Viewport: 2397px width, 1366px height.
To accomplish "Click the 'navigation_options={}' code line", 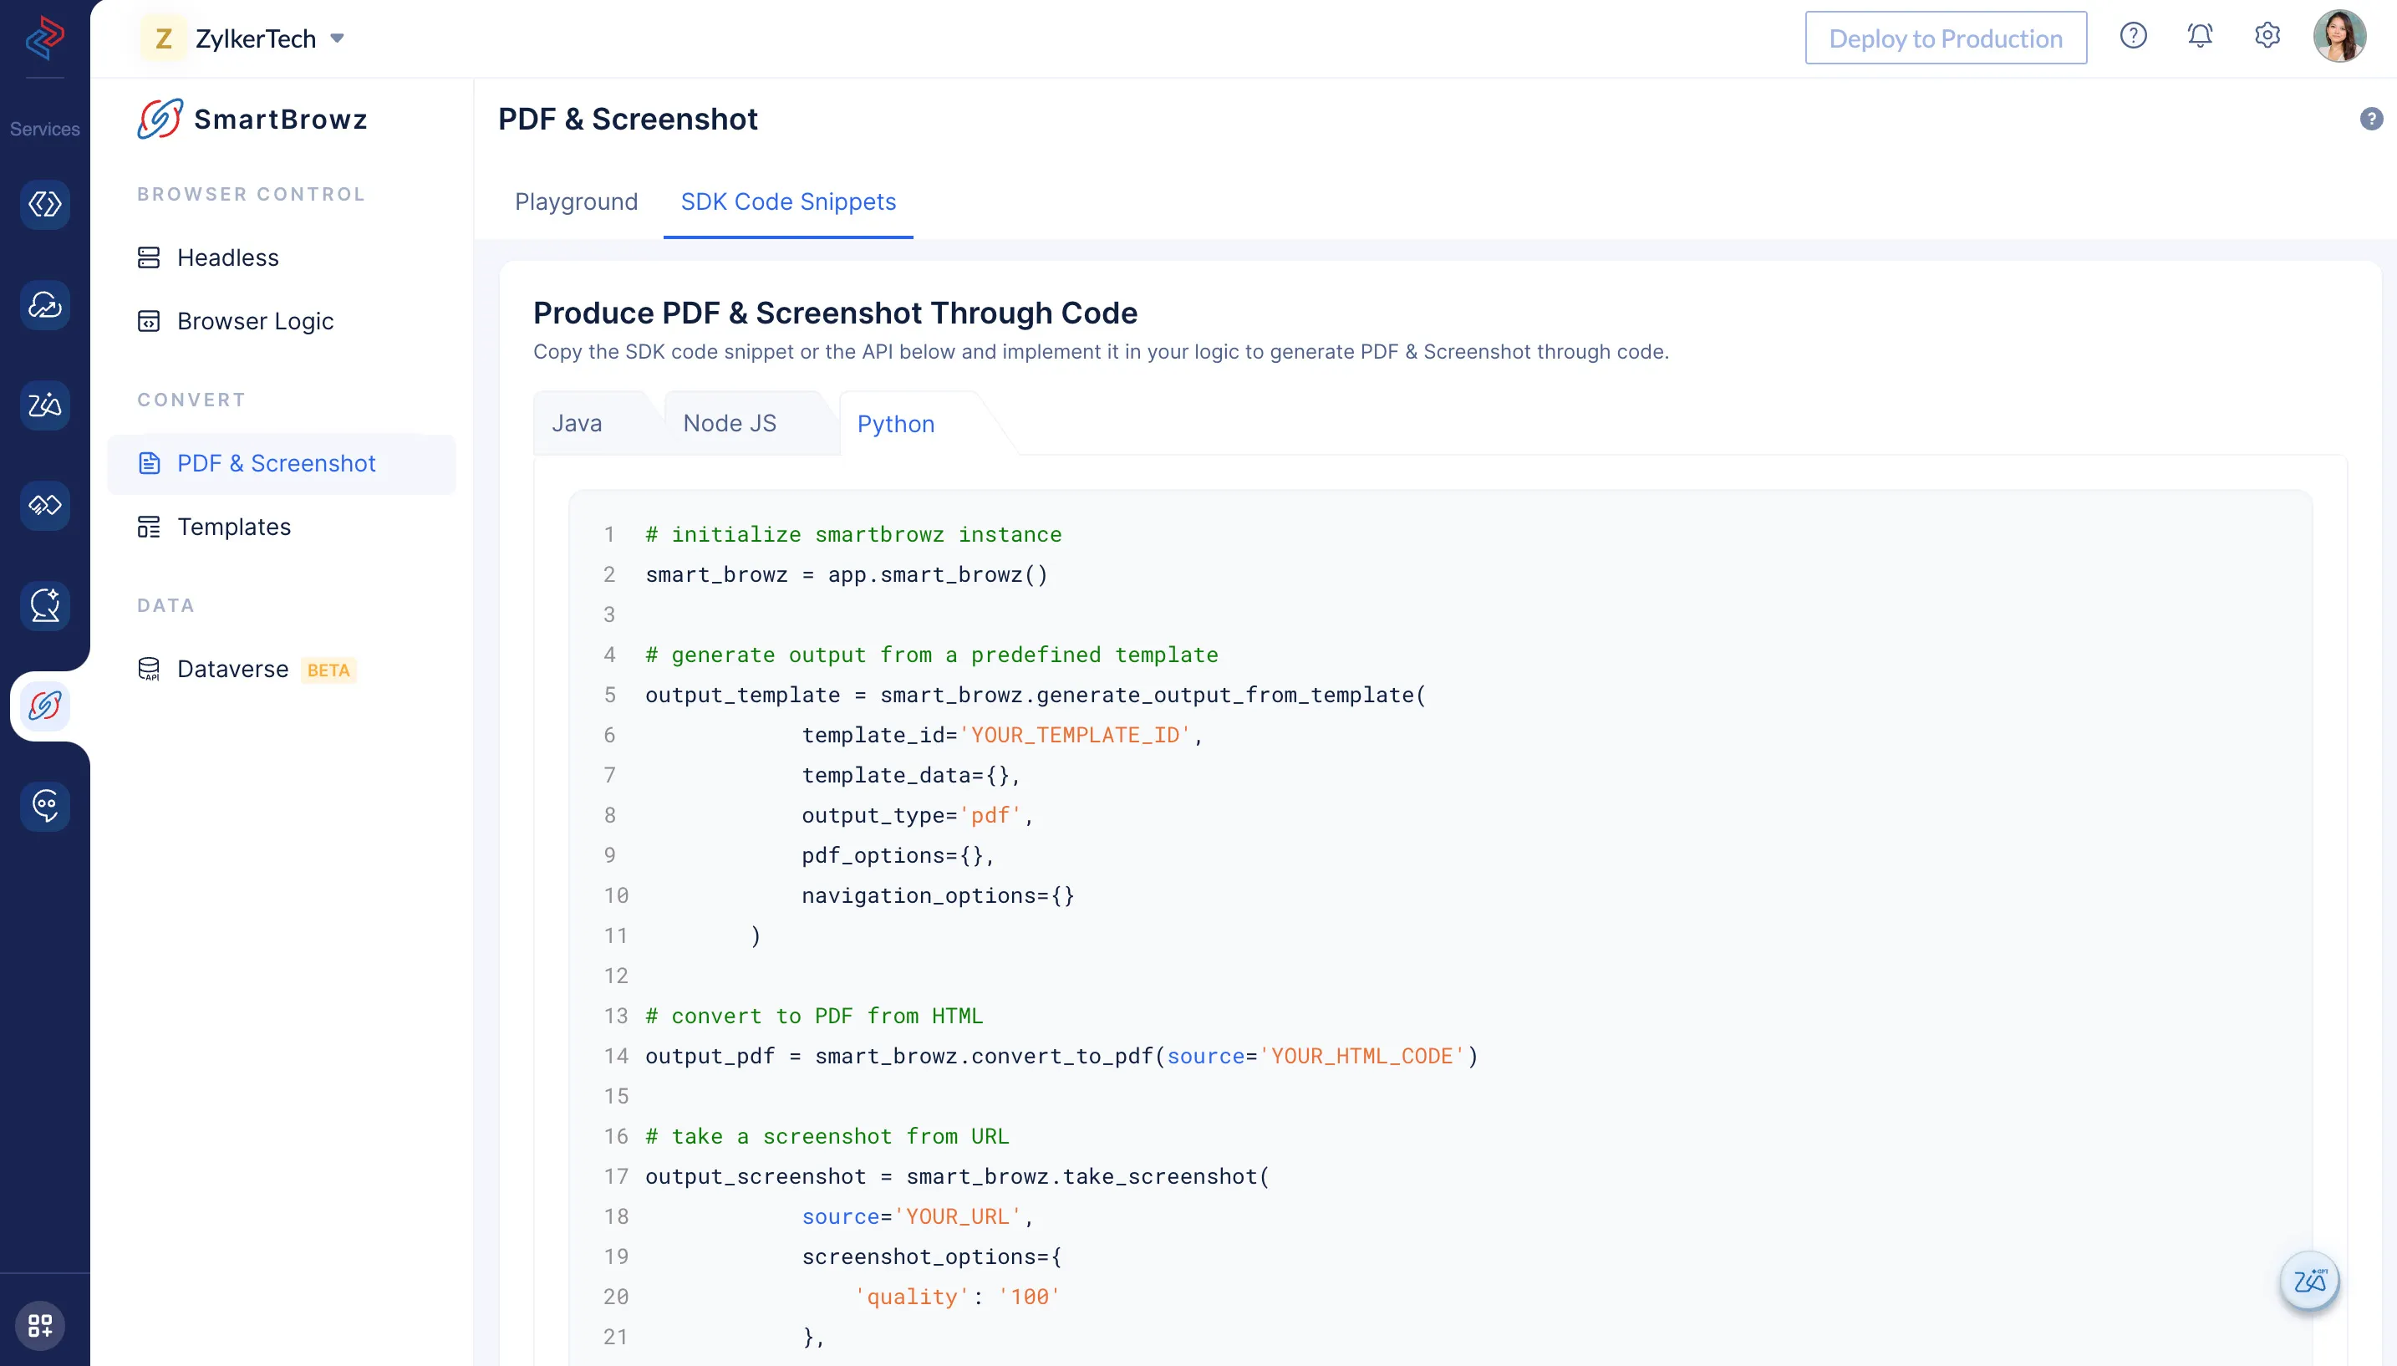I will tap(938, 896).
